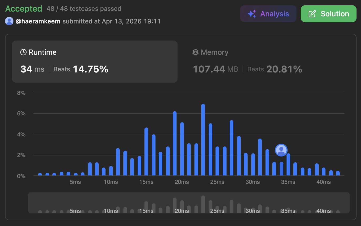The height and width of the screenshot is (226, 361).
Task: Click the pencil edit icon in Solution
Action: coord(312,14)
